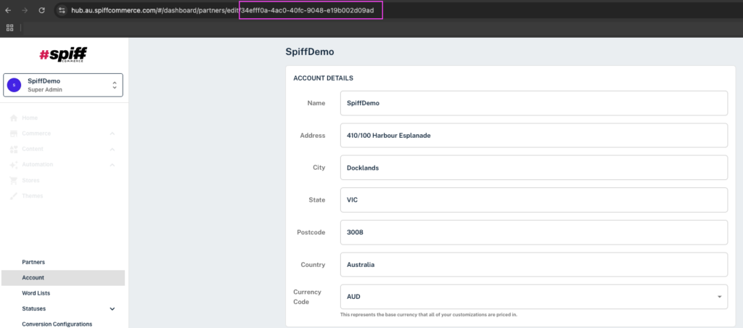Click the Commerce sidebar label

click(36, 134)
